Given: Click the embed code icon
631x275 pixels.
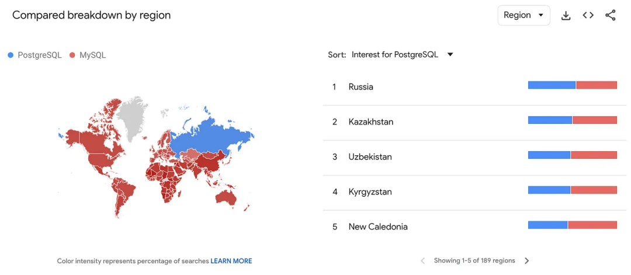Looking at the screenshot, I should point(588,16).
